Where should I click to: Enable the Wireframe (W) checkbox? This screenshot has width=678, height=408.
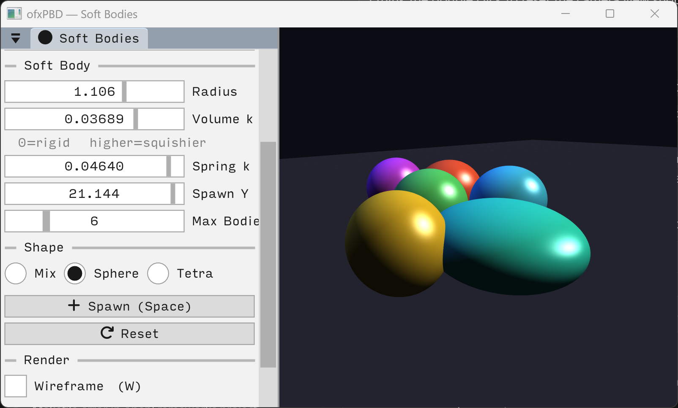tap(16, 386)
